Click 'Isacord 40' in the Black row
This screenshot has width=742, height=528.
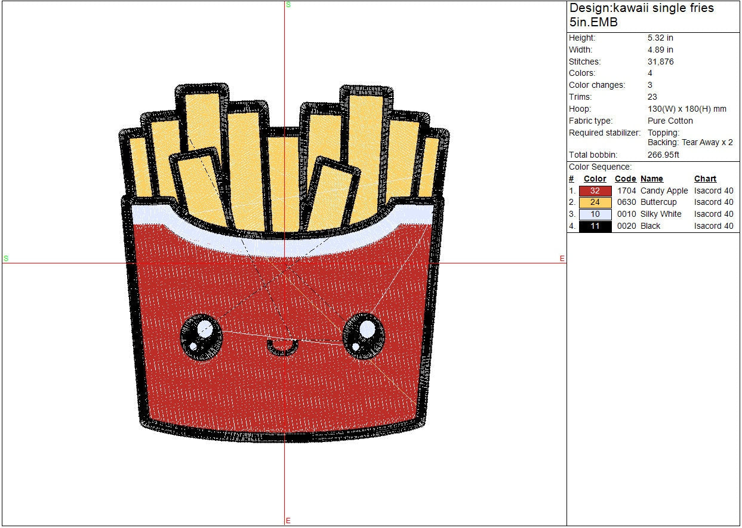click(713, 226)
